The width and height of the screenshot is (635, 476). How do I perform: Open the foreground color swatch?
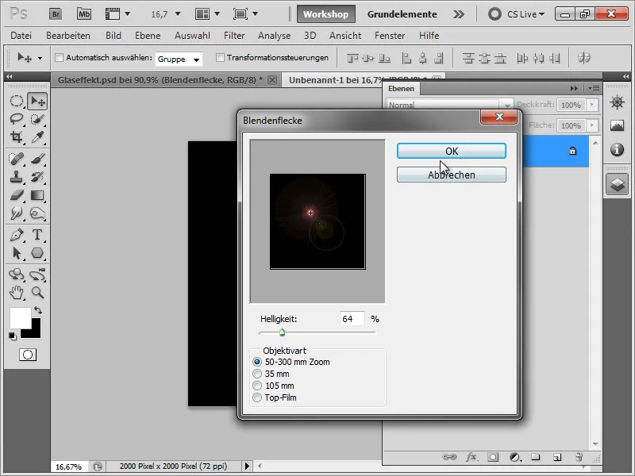pos(20,317)
